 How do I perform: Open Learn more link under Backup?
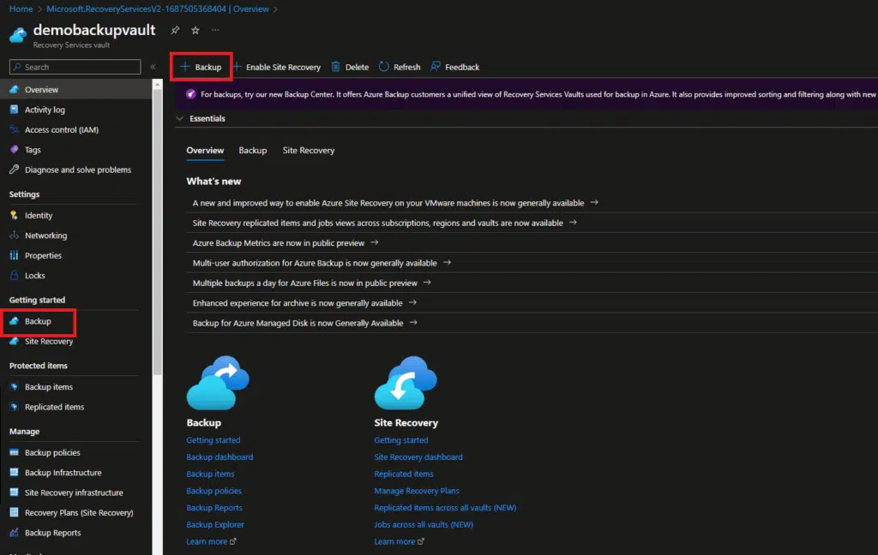point(211,541)
